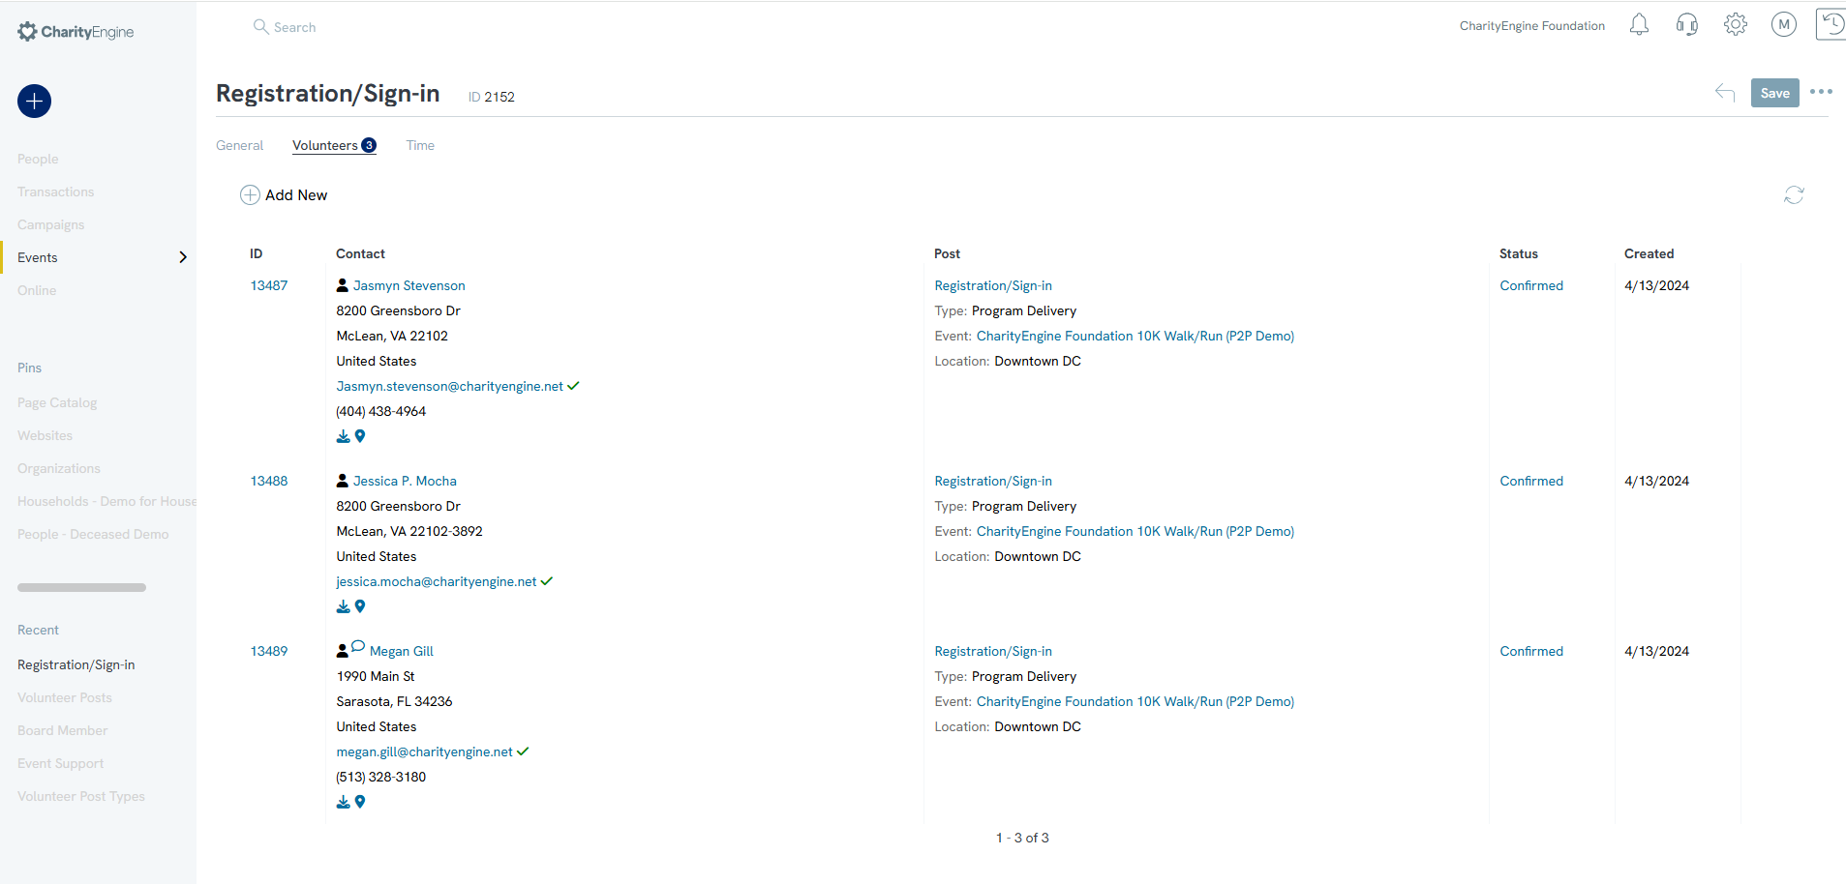
Task: Open Campaigns in the sidebar
Action: click(51, 224)
